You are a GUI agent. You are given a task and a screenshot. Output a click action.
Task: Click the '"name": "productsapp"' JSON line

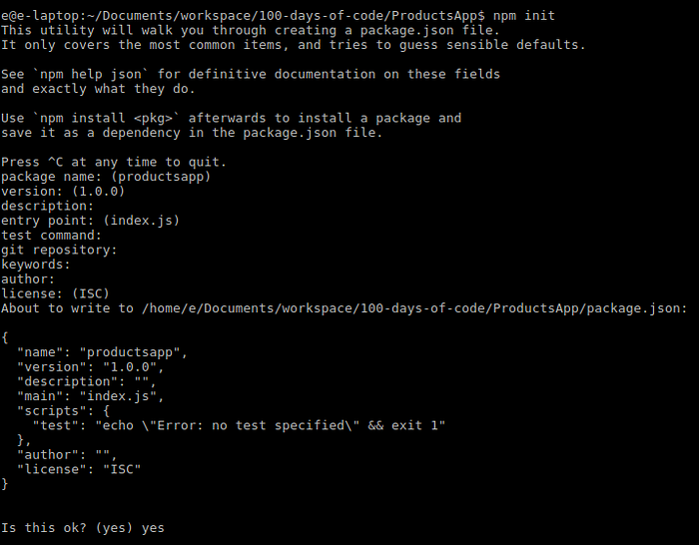(102, 352)
